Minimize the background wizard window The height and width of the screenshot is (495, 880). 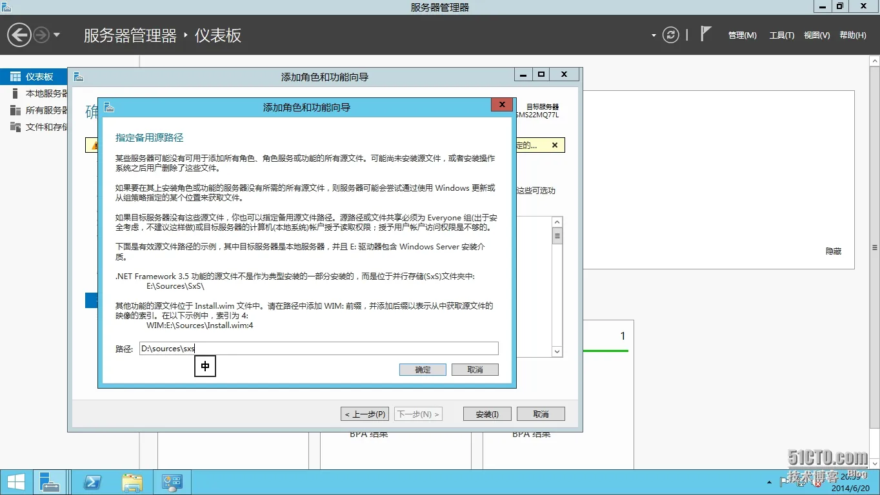coord(524,75)
